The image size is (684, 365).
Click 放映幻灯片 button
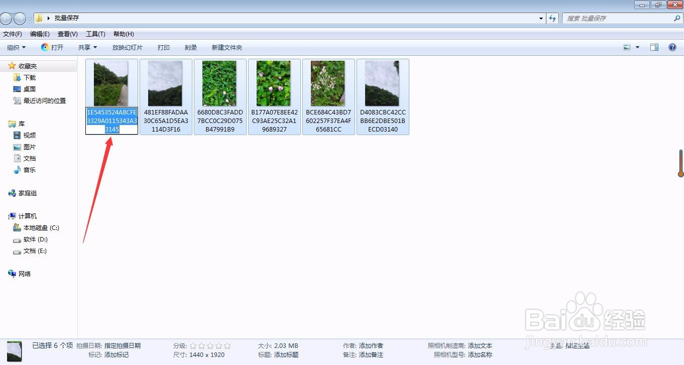coord(128,47)
